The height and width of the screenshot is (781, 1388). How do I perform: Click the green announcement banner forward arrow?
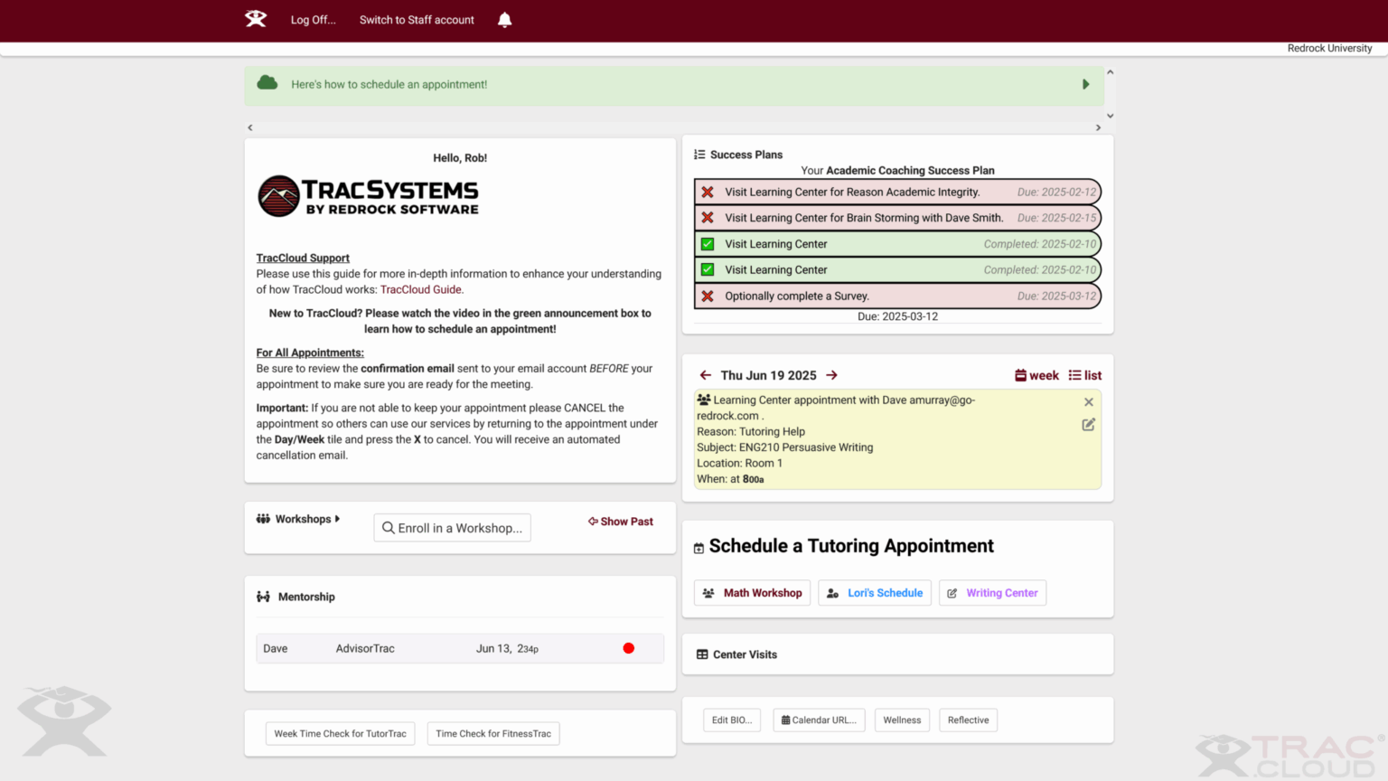tap(1085, 83)
